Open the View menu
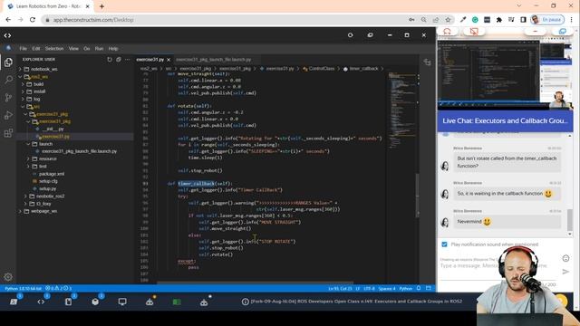The width and height of the screenshot is (580, 326). 73,48
